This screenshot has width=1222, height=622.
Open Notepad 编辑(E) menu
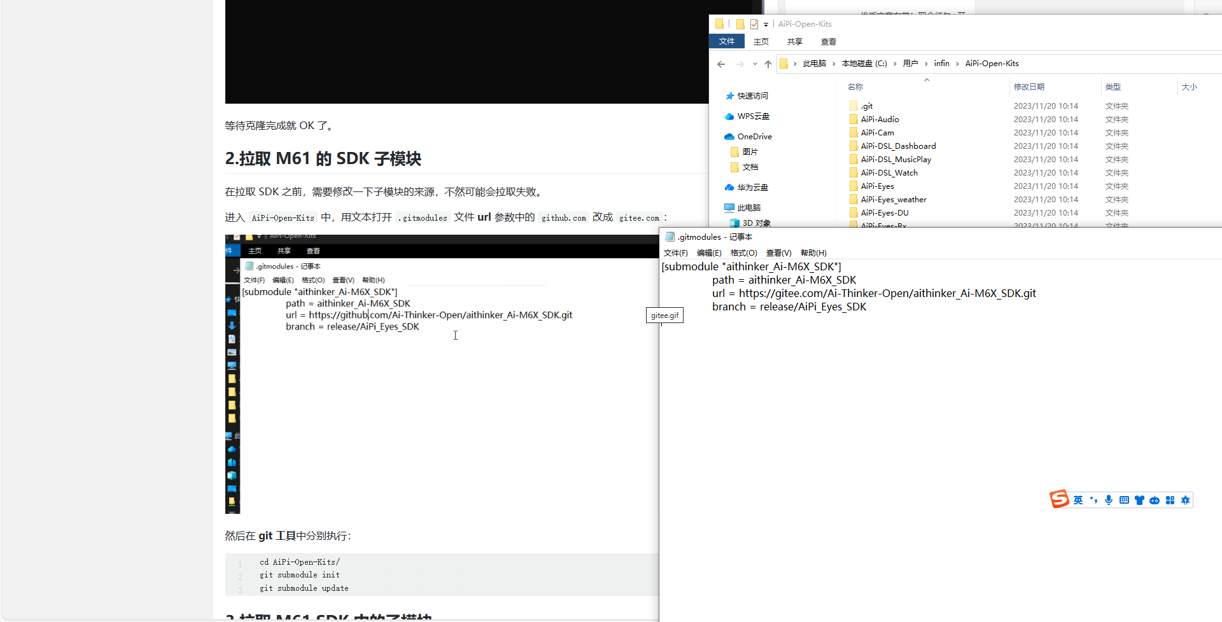(709, 253)
